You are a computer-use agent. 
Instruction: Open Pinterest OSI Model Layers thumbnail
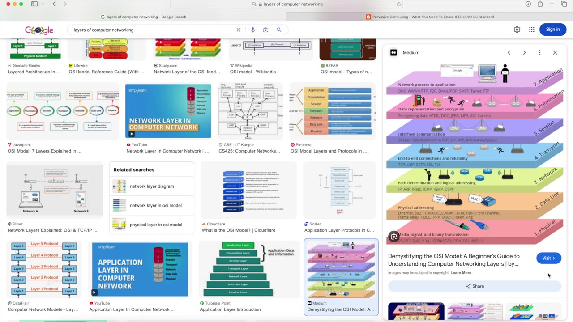pyautogui.click(x=333, y=111)
